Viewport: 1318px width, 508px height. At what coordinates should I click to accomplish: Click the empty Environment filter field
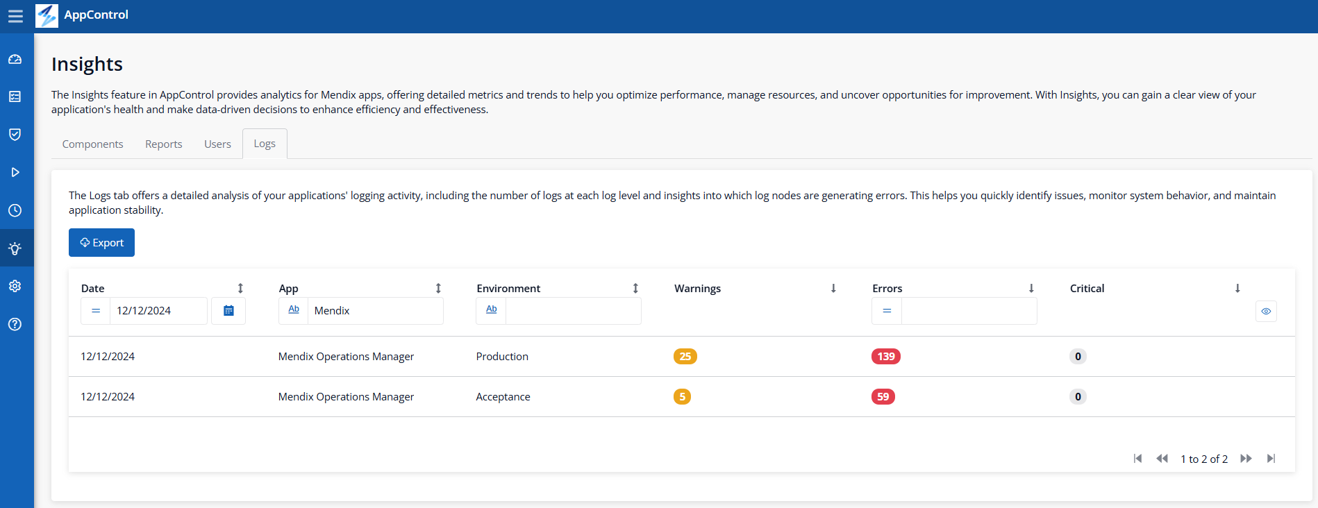pos(573,311)
